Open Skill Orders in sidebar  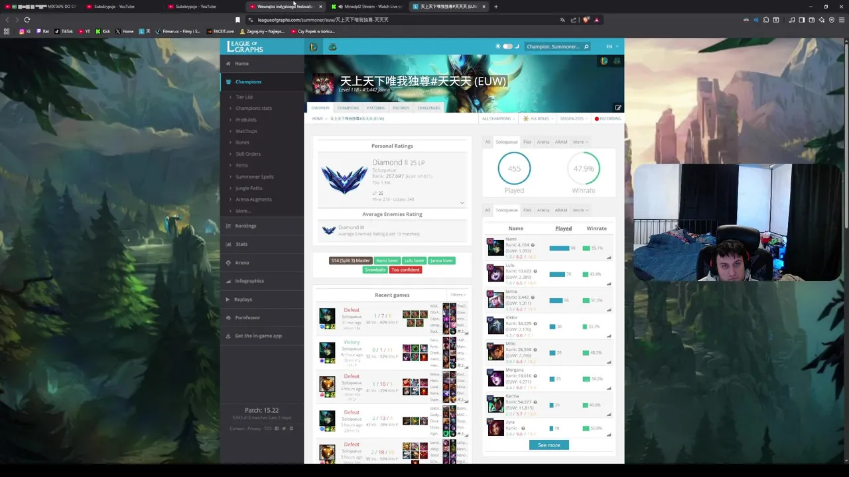coord(248,154)
